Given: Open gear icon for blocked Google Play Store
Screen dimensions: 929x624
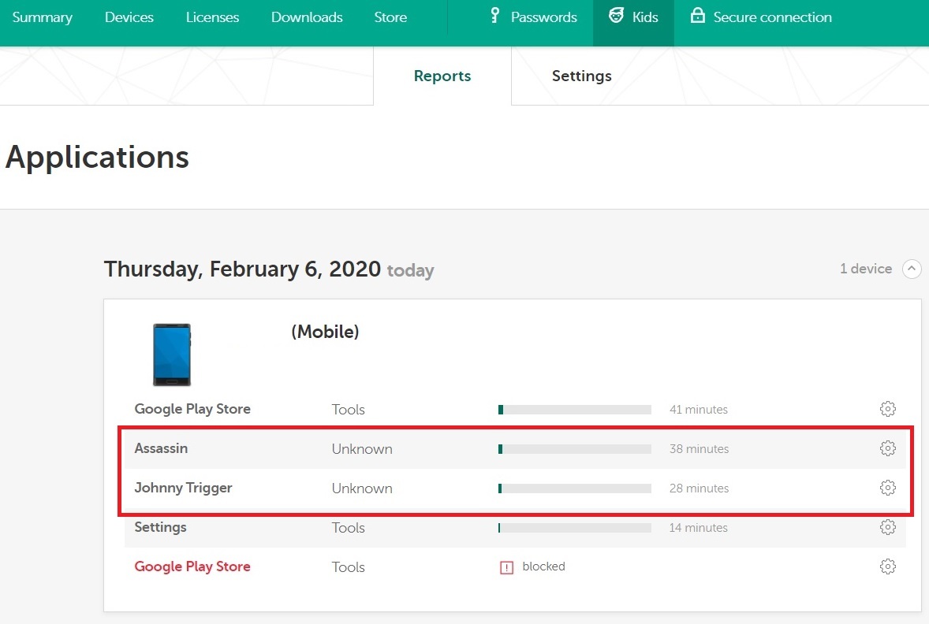Looking at the screenshot, I should point(887,566).
